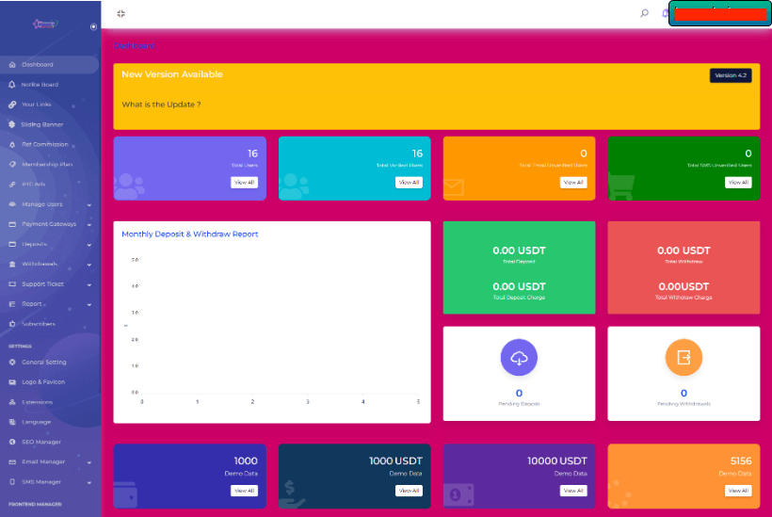Expand the Manage Users submenu
Screen dimensions: 772x517
[x=89, y=204]
